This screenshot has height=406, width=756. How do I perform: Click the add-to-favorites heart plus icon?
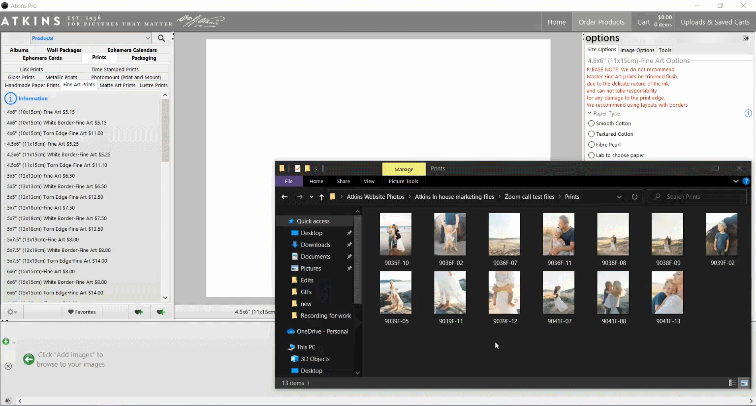pyautogui.click(x=139, y=312)
